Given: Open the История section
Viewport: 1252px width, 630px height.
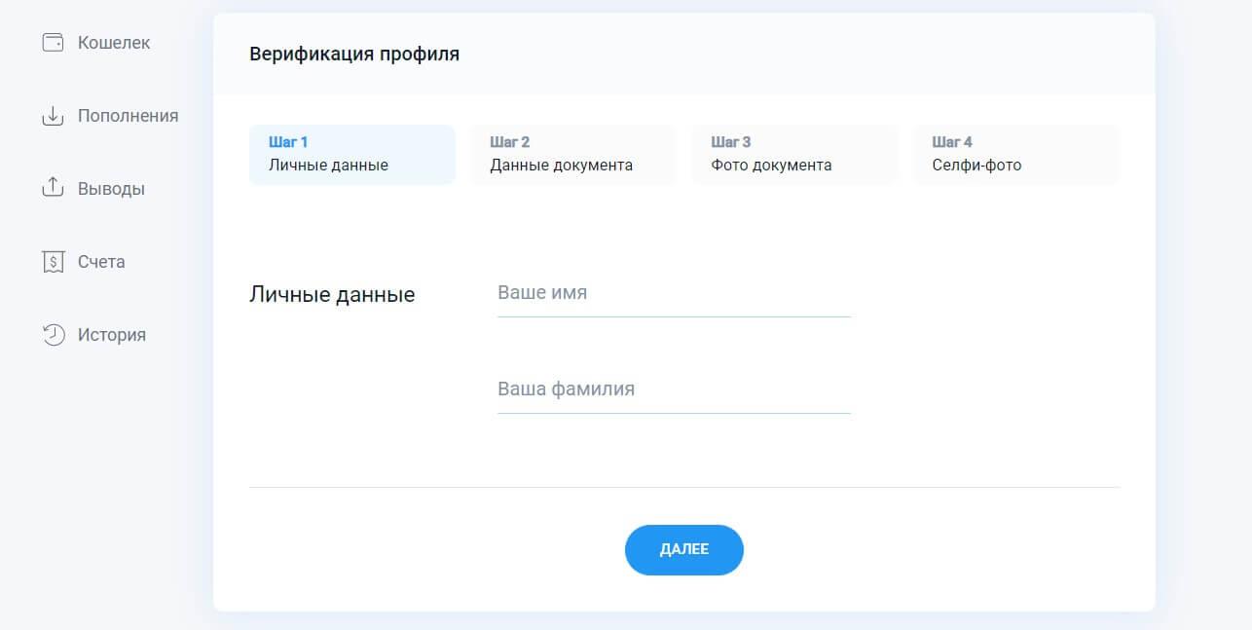Looking at the screenshot, I should click(x=112, y=335).
